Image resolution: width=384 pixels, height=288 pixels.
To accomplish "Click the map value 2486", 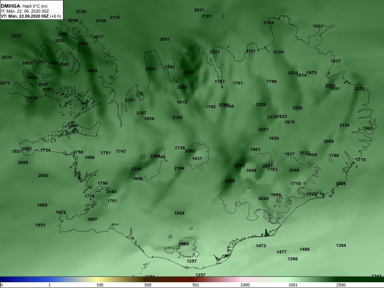I will tap(63, 34).
